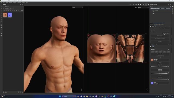Open Material channel dropdown in 3D viewport
This screenshot has width=174, height=98.
tap(77, 7)
